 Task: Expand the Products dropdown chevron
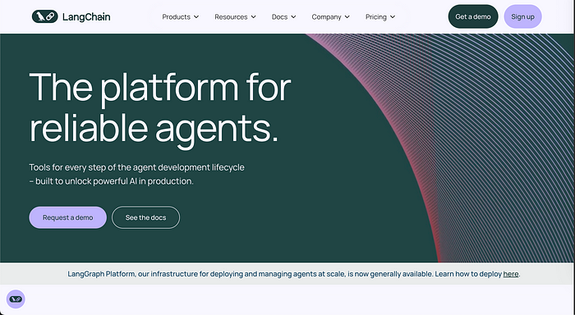coord(196,17)
